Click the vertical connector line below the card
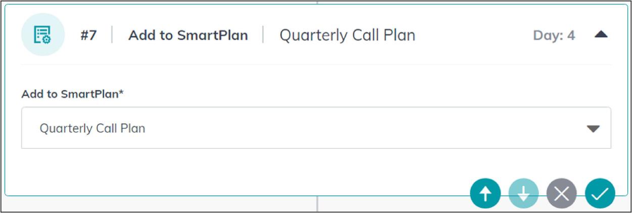 tap(317, 204)
